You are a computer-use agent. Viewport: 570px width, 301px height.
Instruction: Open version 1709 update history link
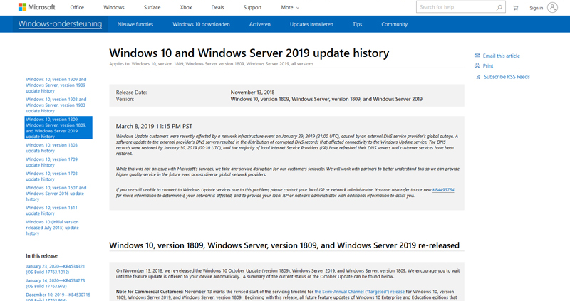click(51, 162)
